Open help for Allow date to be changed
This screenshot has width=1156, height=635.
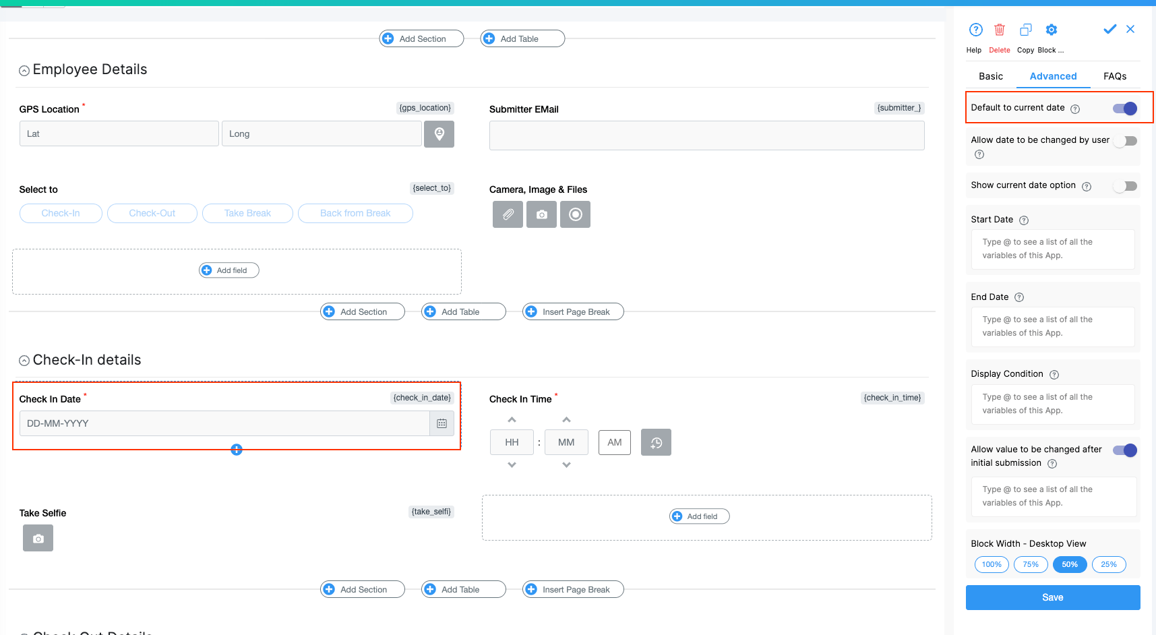979,154
